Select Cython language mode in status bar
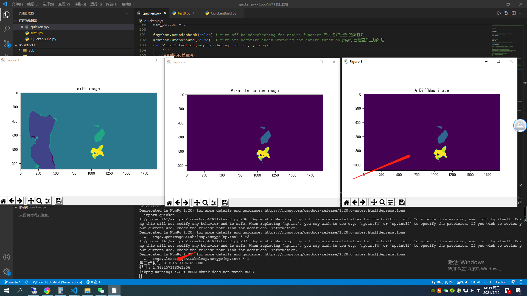 coord(501,282)
